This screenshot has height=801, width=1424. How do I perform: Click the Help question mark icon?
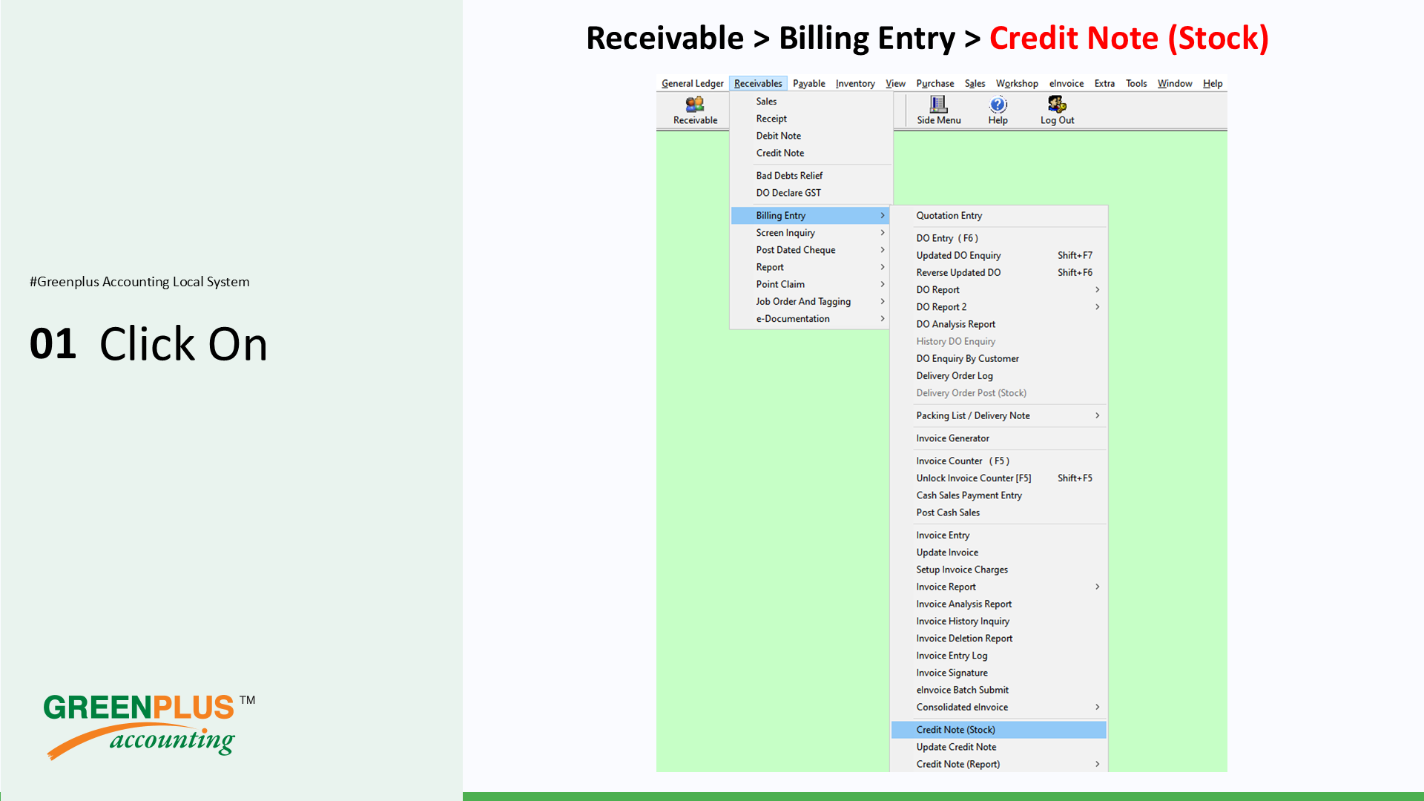998,105
